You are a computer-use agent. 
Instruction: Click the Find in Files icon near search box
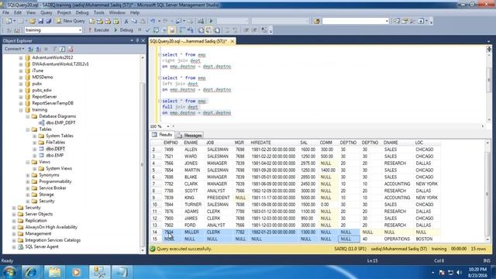(x=316, y=21)
